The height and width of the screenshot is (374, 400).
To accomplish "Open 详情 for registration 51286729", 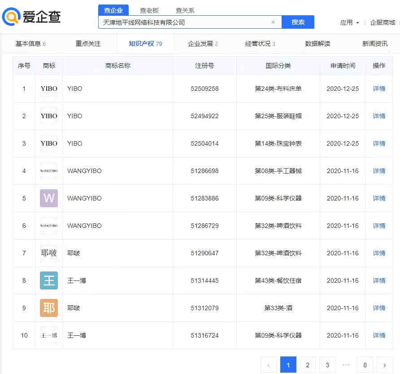I will coord(379,226).
